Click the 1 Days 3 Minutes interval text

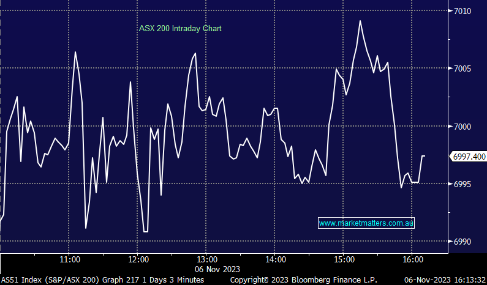[x=175, y=279]
